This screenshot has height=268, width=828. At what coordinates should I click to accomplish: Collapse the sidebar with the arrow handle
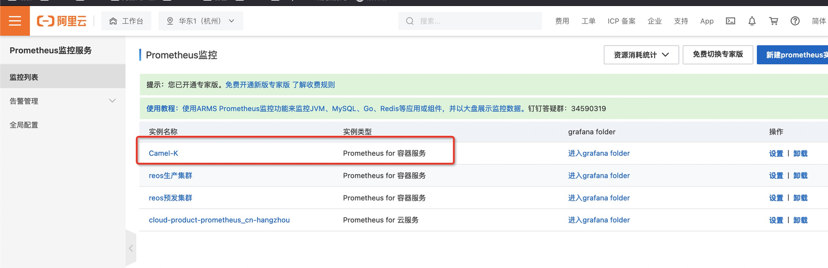point(131,248)
